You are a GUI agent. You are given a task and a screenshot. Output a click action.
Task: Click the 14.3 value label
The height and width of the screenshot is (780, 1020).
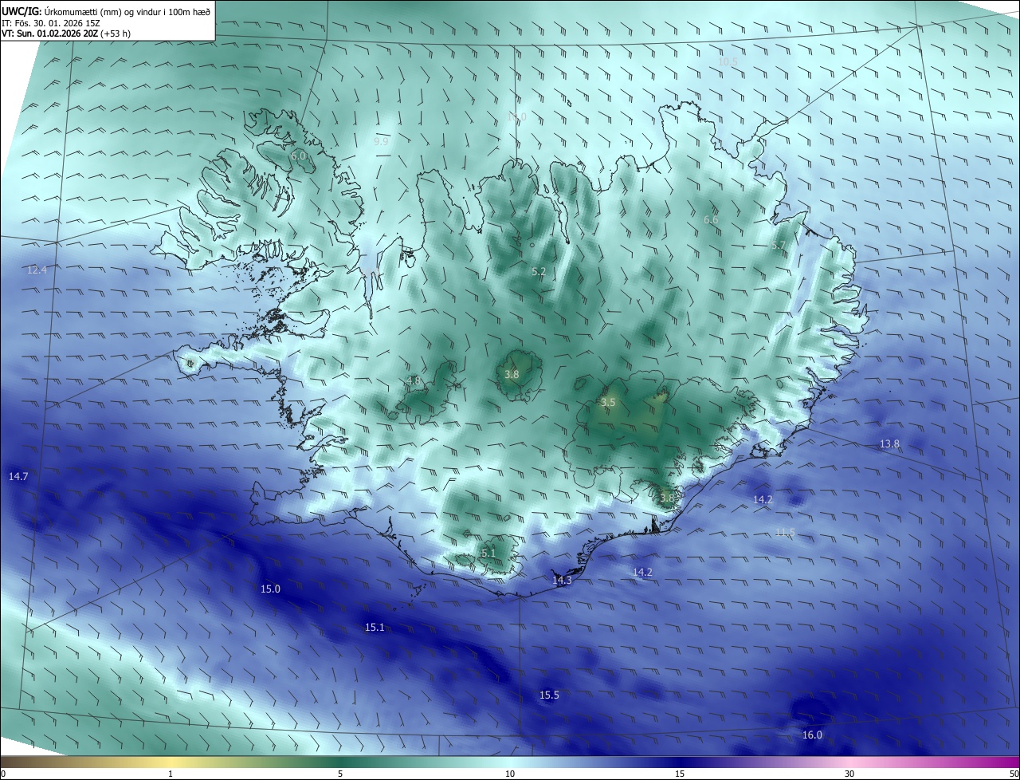point(562,581)
